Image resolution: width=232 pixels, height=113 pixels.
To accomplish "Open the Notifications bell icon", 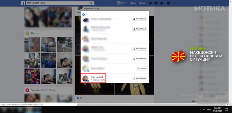I will [x=162, y=3].
